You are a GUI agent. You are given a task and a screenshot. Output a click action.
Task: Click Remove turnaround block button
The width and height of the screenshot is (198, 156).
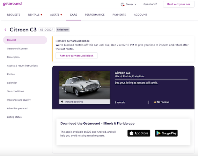pos(76,56)
